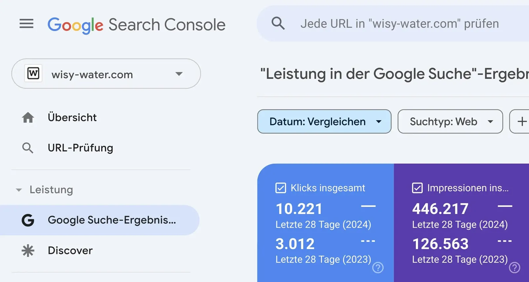
Task: Open help icon on Impressionen card
Action: [514, 267]
